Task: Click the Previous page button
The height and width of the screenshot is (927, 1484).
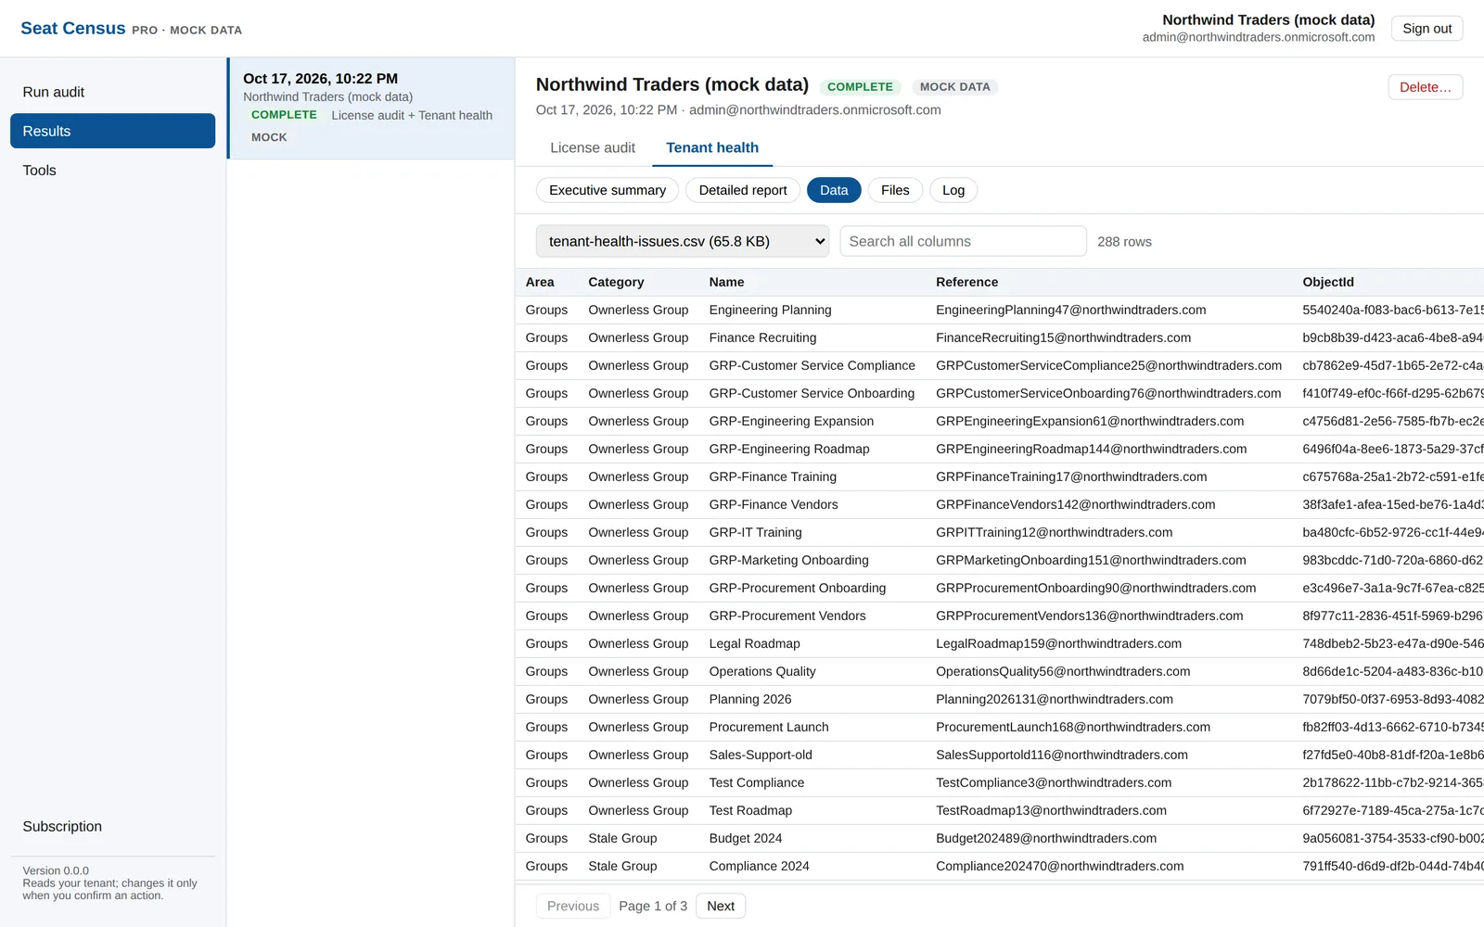Action: [573, 906]
